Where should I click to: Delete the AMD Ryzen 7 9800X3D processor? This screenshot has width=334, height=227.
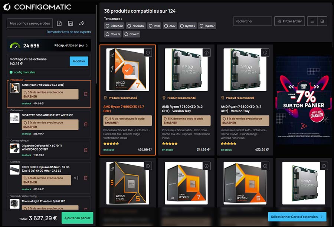(x=86, y=94)
